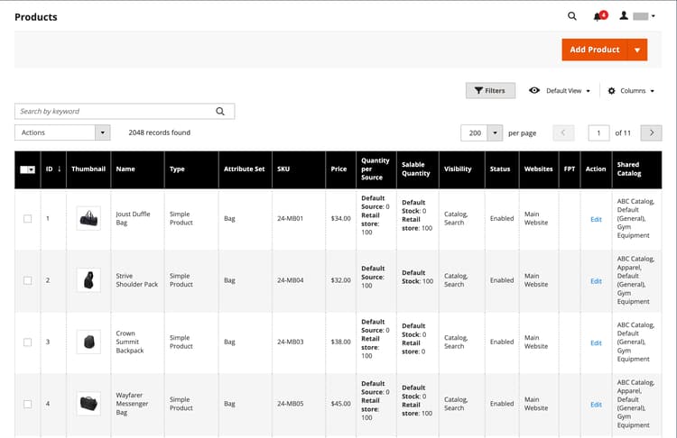The width and height of the screenshot is (677, 438).
Task: Open the Joust Duffle Bag thumbnail
Action: pyautogui.click(x=88, y=218)
